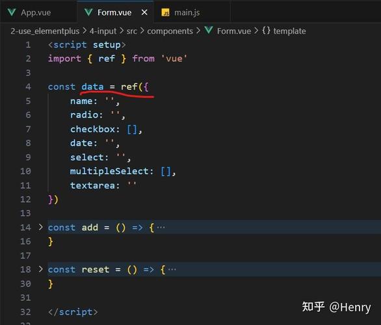Click the closing '</script>' tag on line 32
Screen dimensions: 381x325
pyautogui.click(x=73, y=312)
